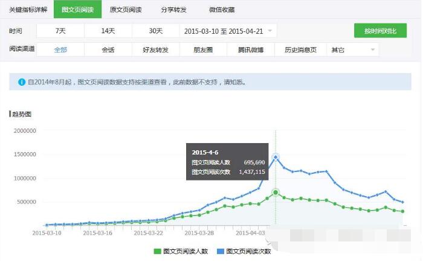Filter reading channel by 好友转发
423x265 pixels.
pyautogui.click(x=155, y=50)
